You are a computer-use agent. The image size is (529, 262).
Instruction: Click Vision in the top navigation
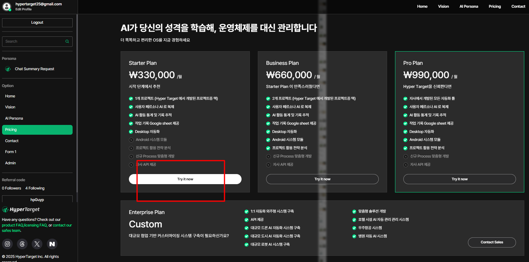[x=444, y=7]
